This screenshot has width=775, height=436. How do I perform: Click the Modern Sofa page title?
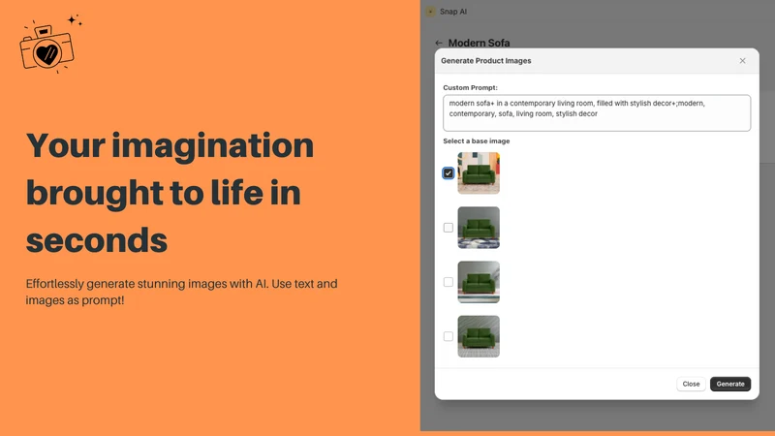479,43
